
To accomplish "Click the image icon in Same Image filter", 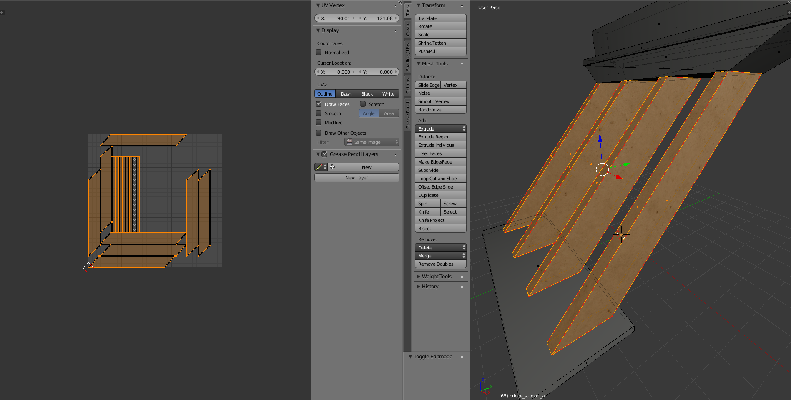I will (x=349, y=142).
